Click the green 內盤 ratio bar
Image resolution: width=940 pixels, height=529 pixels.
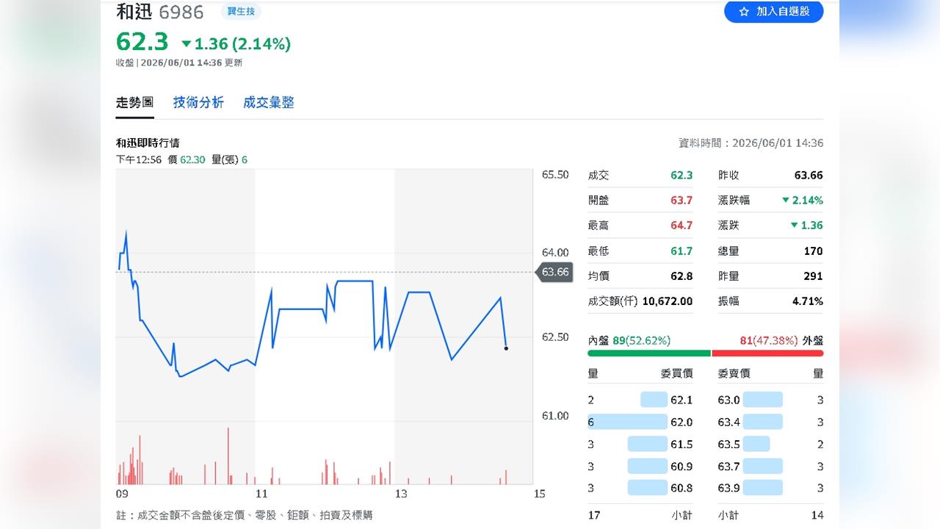(x=649, y=353)
